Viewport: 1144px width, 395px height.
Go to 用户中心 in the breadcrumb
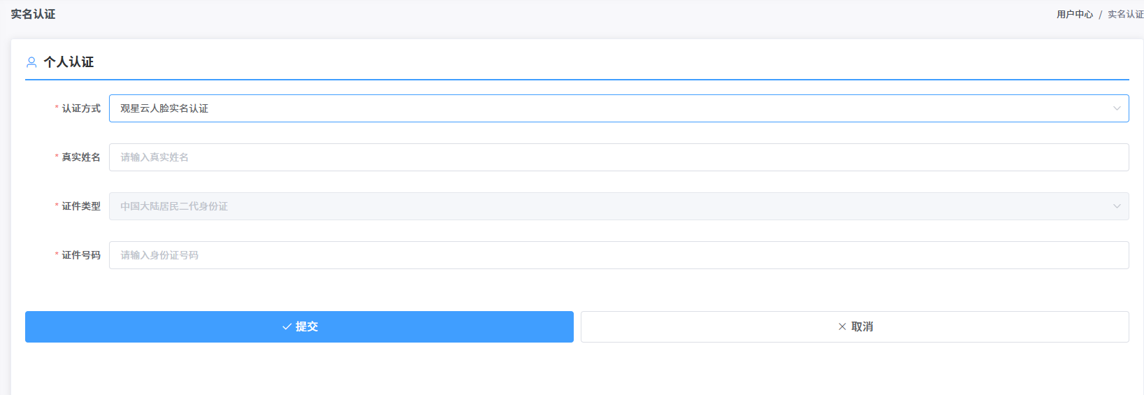[1074, 14]
